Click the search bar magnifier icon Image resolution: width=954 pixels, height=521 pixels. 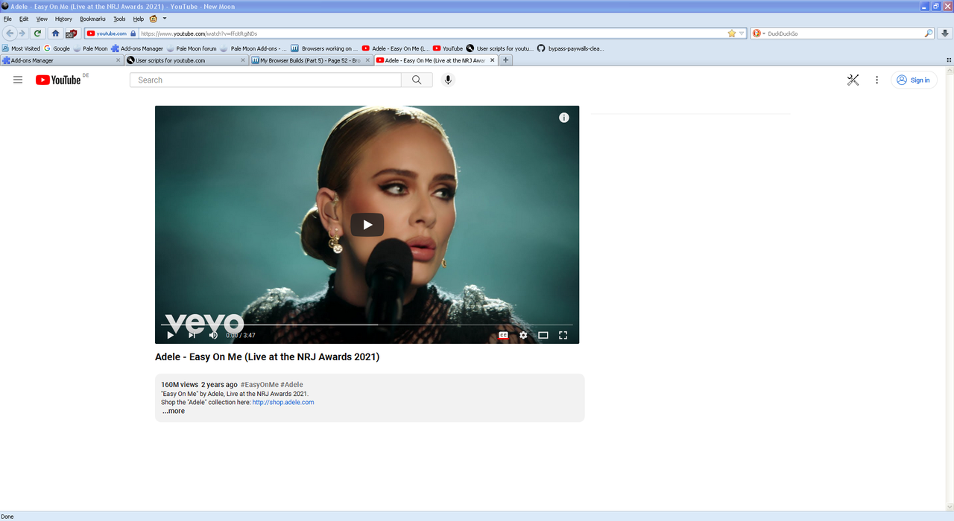click(929, 33)
